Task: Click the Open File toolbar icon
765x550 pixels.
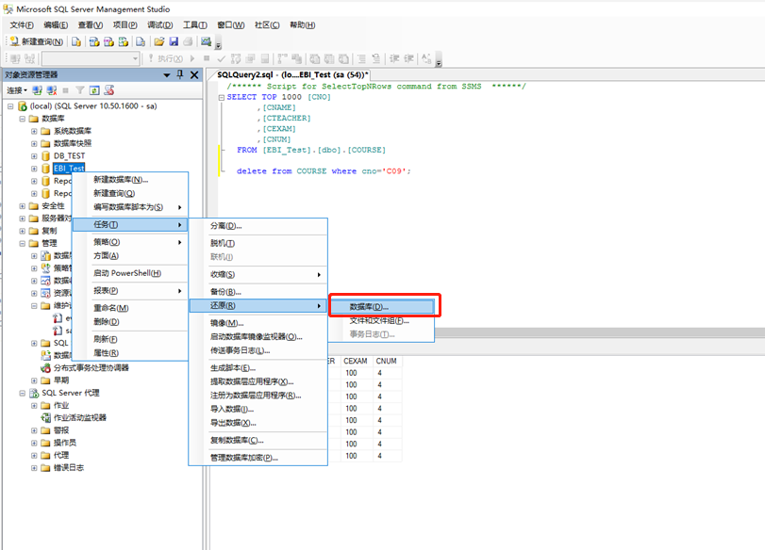Action: (158, 42)
